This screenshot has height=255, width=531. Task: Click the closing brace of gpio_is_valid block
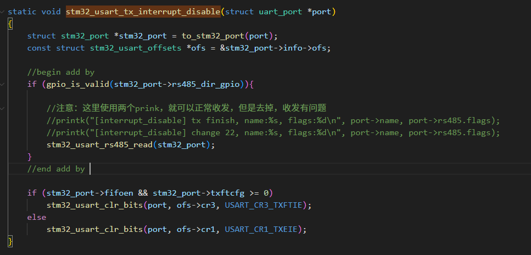click(30, 157)
